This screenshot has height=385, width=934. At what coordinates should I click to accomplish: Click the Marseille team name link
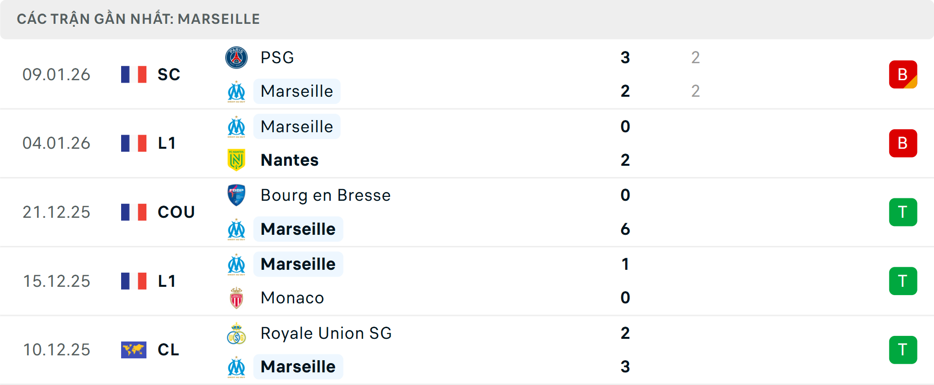pyautogui.click(x=297, y=91)
